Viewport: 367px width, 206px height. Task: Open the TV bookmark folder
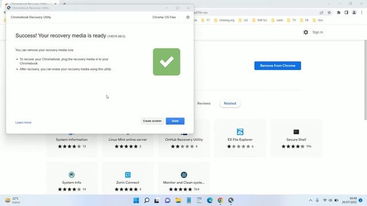[292, 21]
